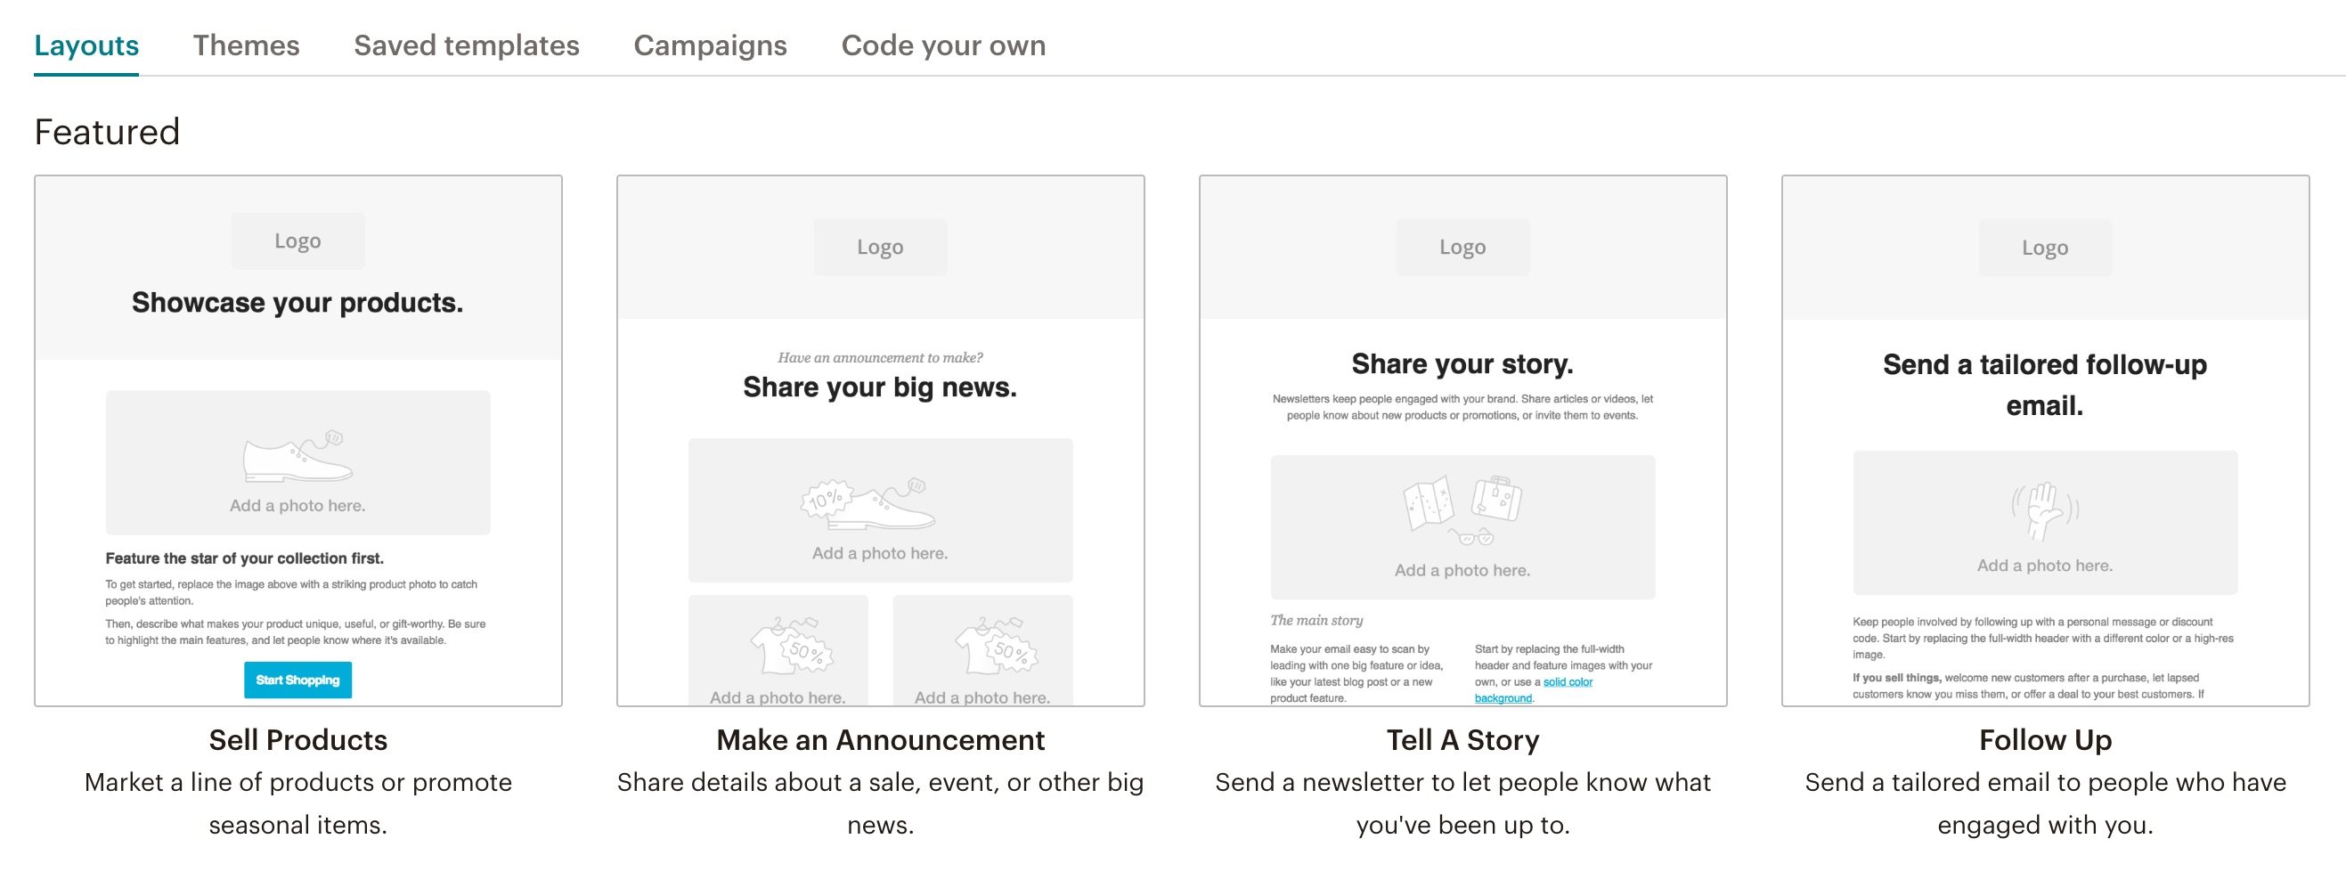Click the shoe icon in Sell Products preview
Image resolution: width=2346 pixels, height=896 pixels.
click(297, 455)
